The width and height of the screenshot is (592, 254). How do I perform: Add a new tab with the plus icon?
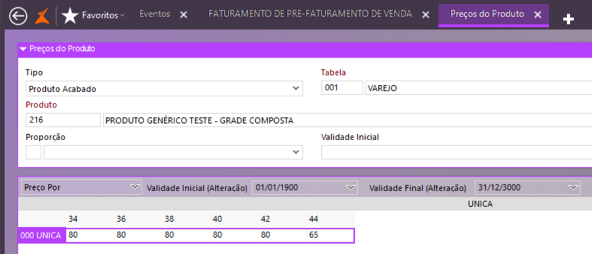pos(568,20)
